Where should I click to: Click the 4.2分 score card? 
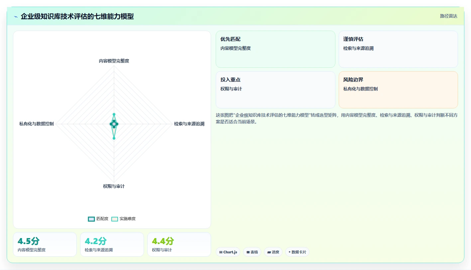coord(112,244)
